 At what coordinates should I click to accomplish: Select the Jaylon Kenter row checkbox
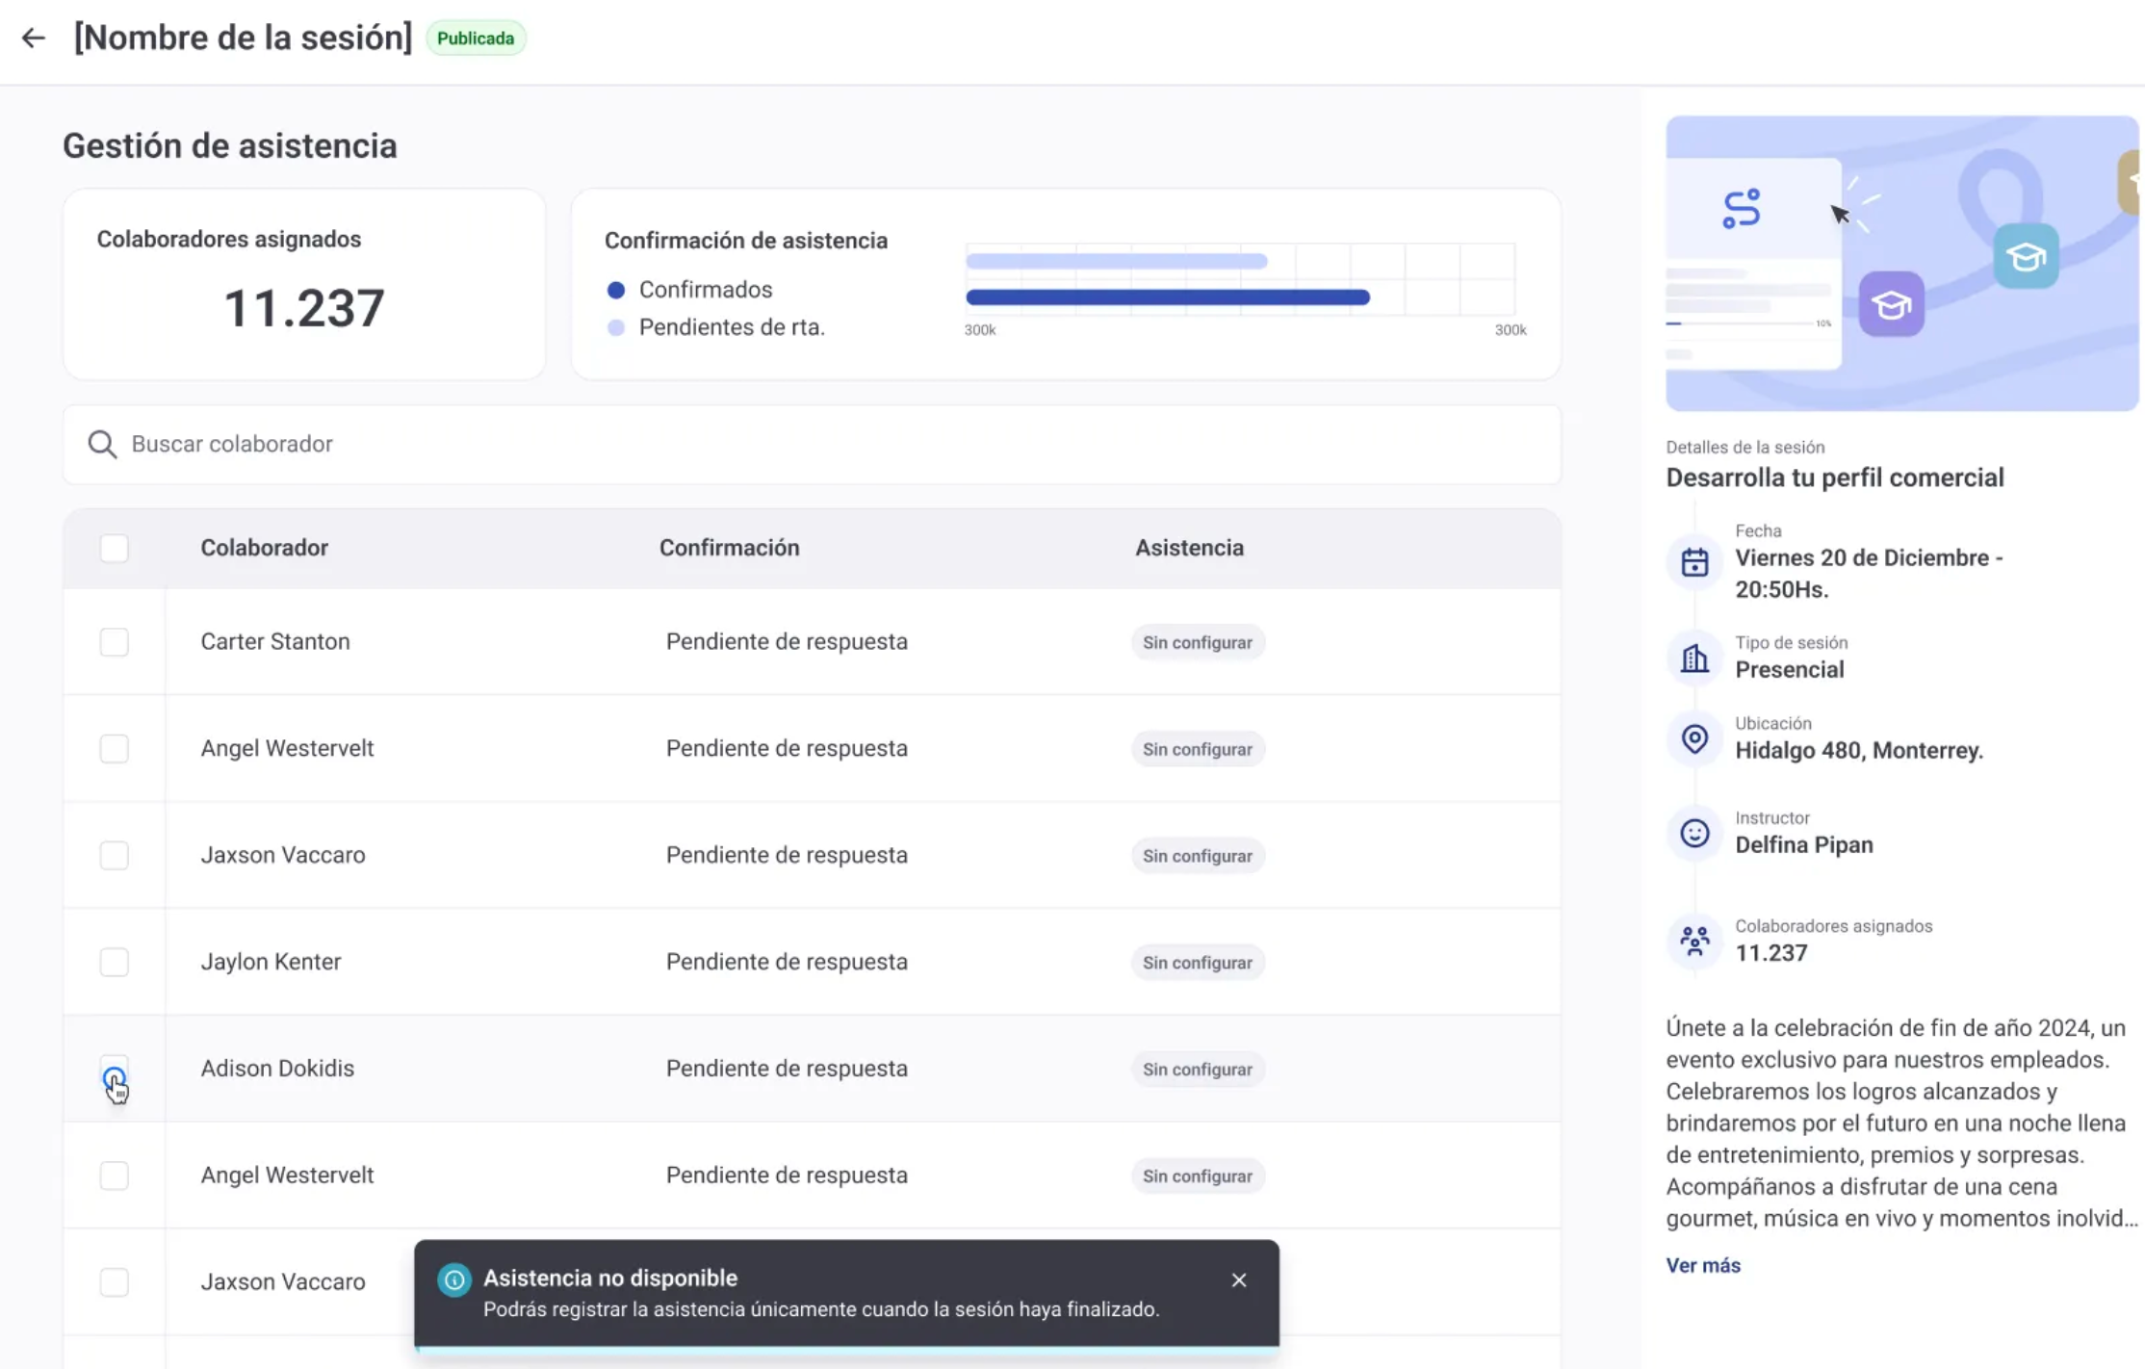coord(114,962)
